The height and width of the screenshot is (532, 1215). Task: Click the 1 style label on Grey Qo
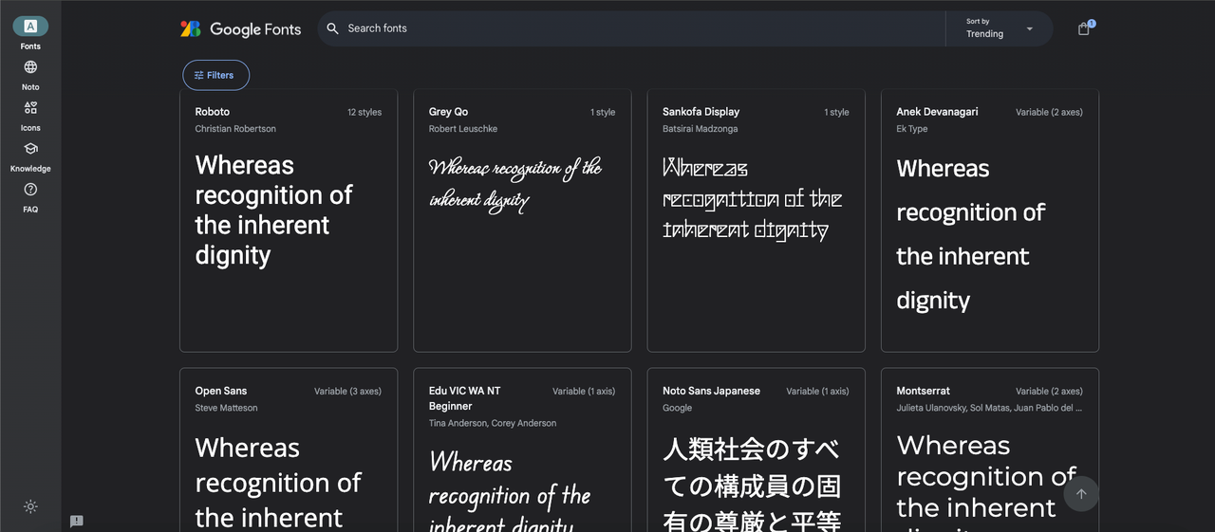603,112
